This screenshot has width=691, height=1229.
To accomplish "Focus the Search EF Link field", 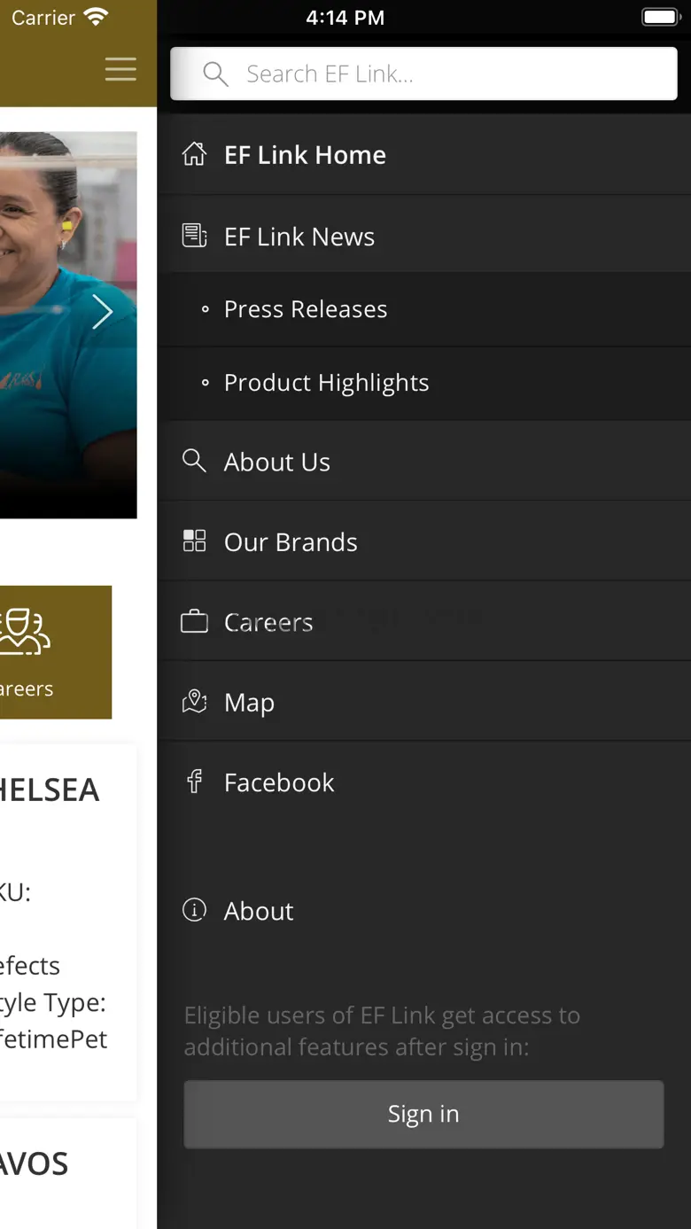I will click(x=443, y=74).
